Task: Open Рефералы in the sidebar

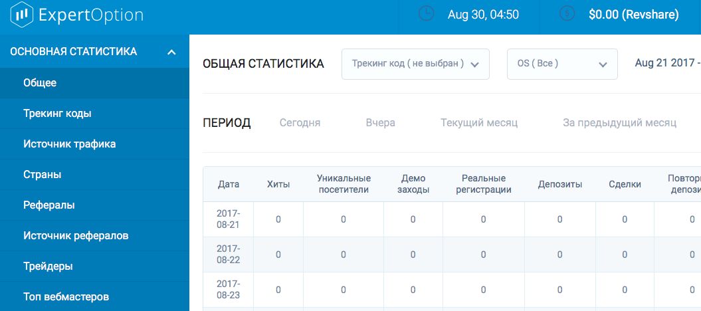Action: tap(94, 205)
